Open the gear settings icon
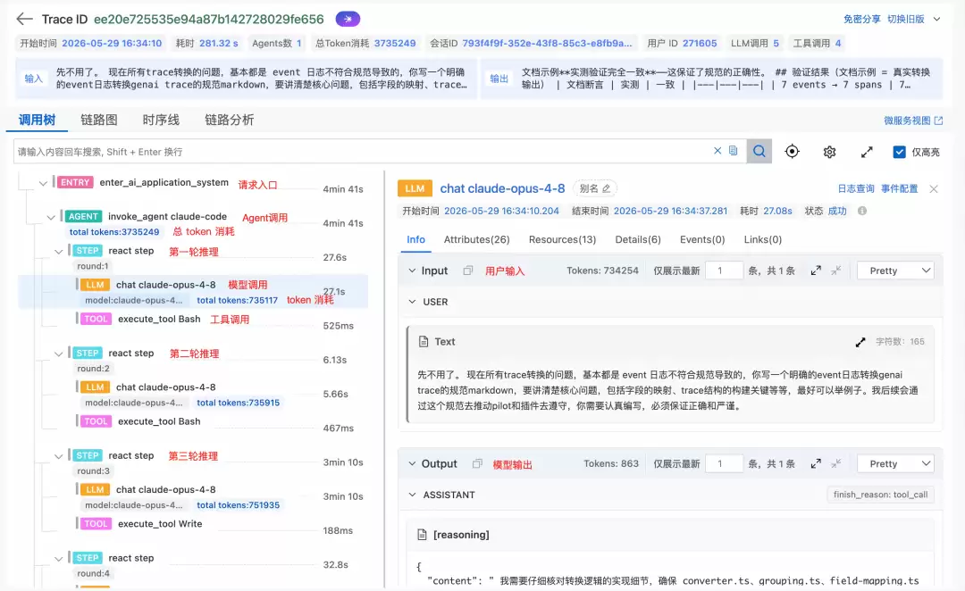This screenshot has width=965, height=591. pos(829,152)
